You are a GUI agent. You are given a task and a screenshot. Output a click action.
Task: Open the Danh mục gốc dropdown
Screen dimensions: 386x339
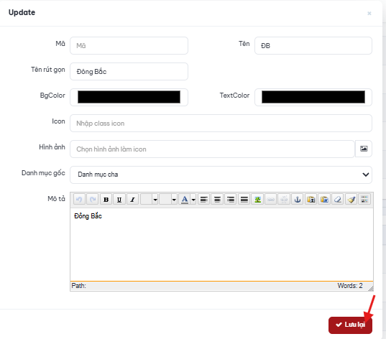[221, 175]
